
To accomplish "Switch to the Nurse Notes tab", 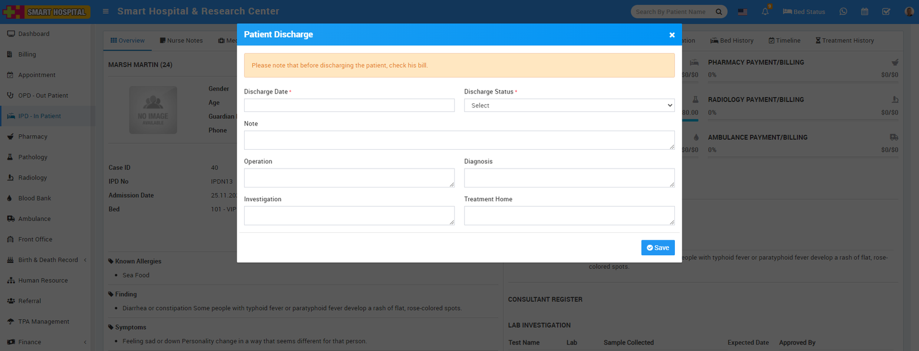I will click(x=181, y=41).
